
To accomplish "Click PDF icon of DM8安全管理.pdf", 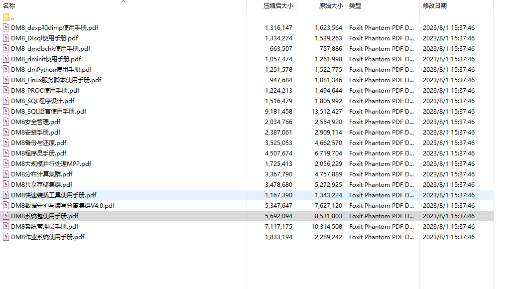I will (x=6, y=122).
